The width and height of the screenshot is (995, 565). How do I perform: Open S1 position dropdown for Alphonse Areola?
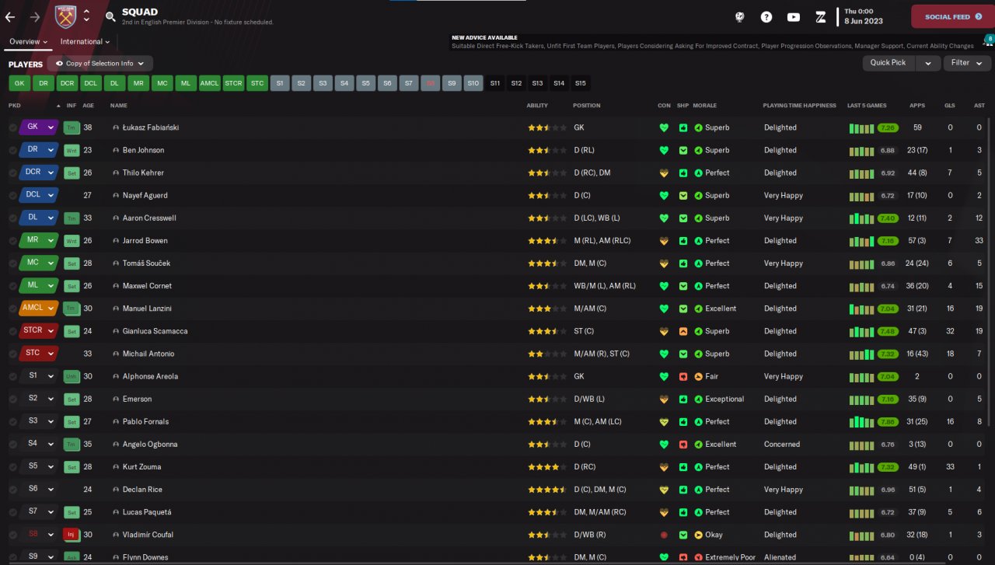click(x=40, y=376)
